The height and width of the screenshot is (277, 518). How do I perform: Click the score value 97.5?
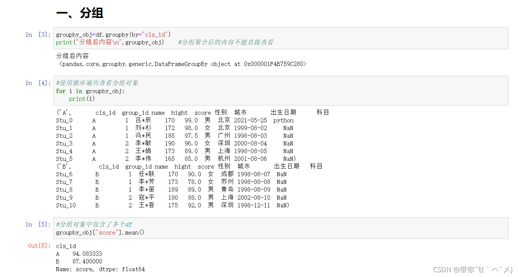point(191,136)
